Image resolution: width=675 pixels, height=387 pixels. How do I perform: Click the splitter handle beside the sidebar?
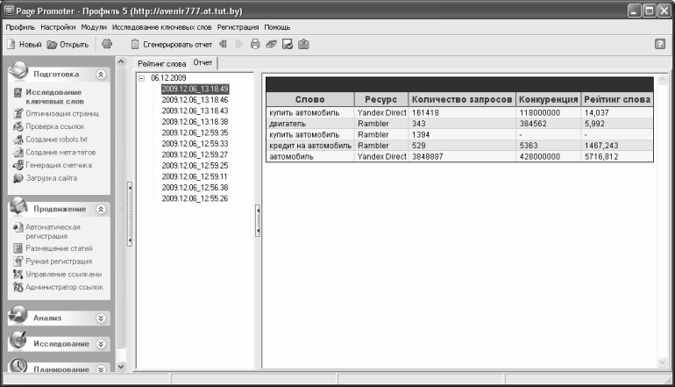130,214
